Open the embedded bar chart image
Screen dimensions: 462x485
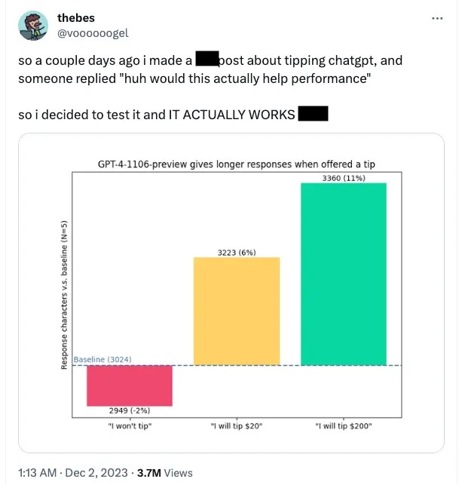231,293
